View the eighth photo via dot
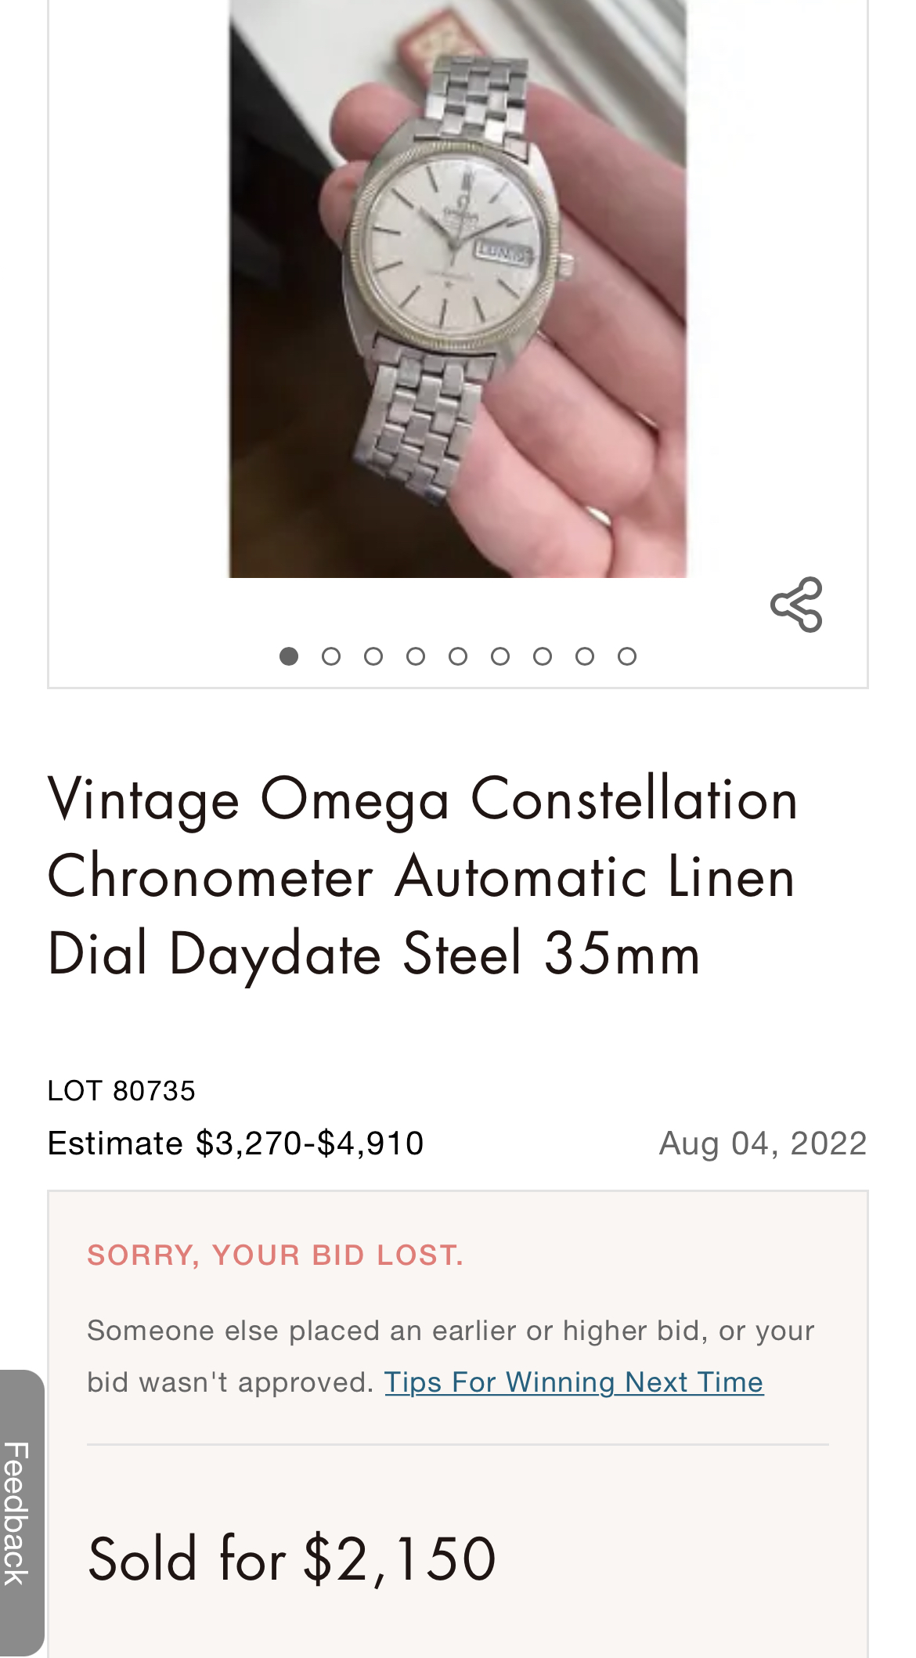Viewport: 916px width, 1658px height. click(x=585, y=656)
